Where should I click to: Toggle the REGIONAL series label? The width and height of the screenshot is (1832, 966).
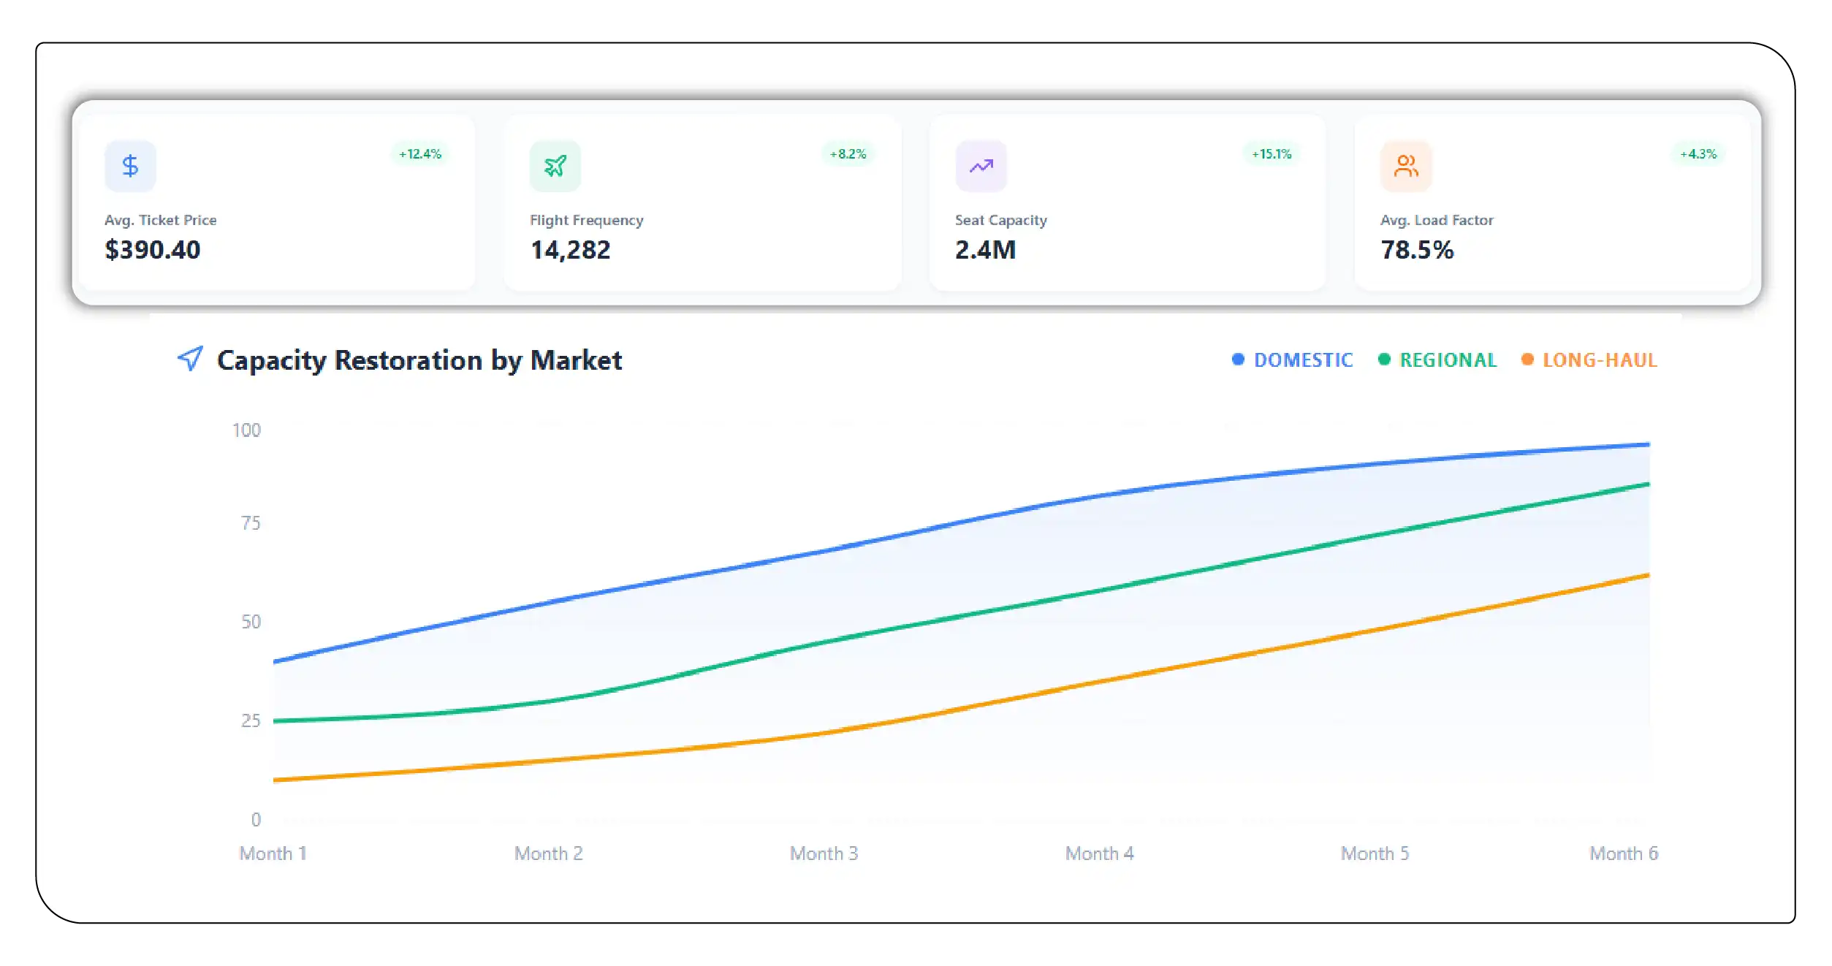tap(1448, 360)
